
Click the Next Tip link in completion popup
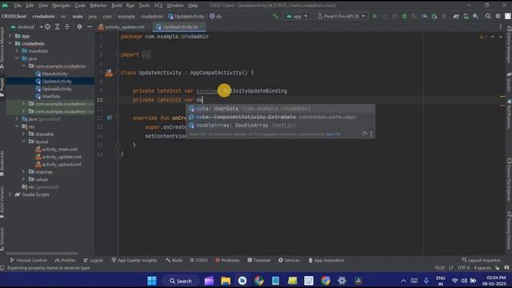[x=333, y=134]
